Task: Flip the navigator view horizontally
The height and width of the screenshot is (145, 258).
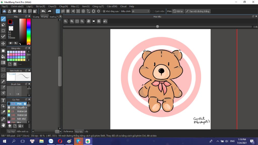Action: [x=105, y=21]
